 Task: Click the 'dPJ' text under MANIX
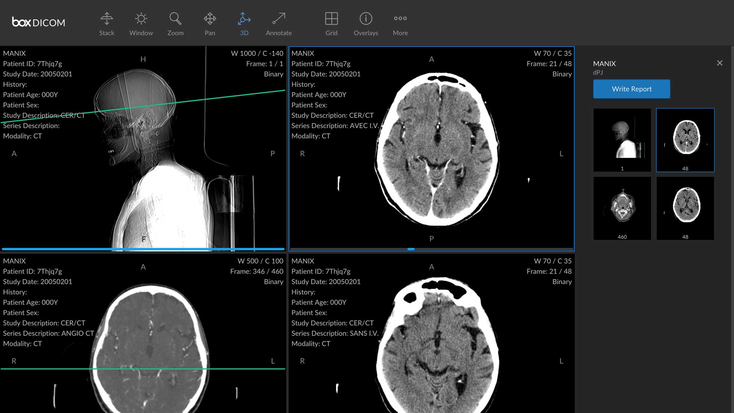pyautogui.click(x=598, y=73)
